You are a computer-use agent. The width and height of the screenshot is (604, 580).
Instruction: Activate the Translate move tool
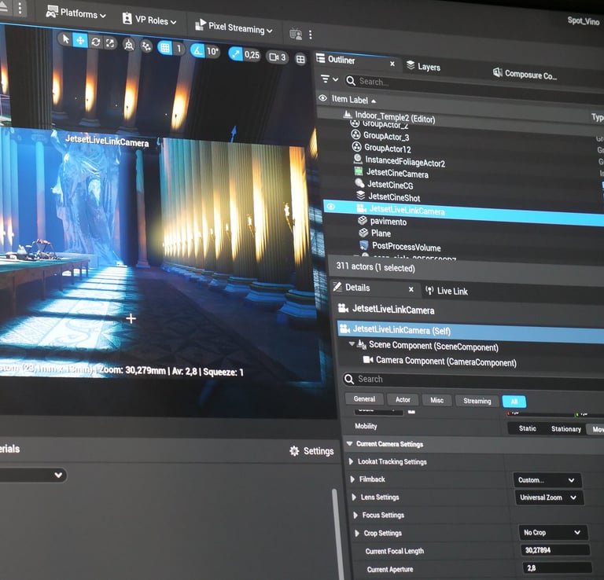tap(80, 40)
